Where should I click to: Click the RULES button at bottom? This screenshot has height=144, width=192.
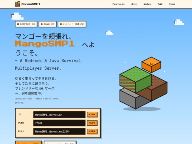[60, 143]
